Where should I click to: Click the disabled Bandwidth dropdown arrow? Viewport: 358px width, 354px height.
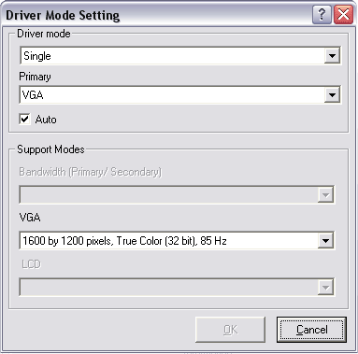coord(325,195)
